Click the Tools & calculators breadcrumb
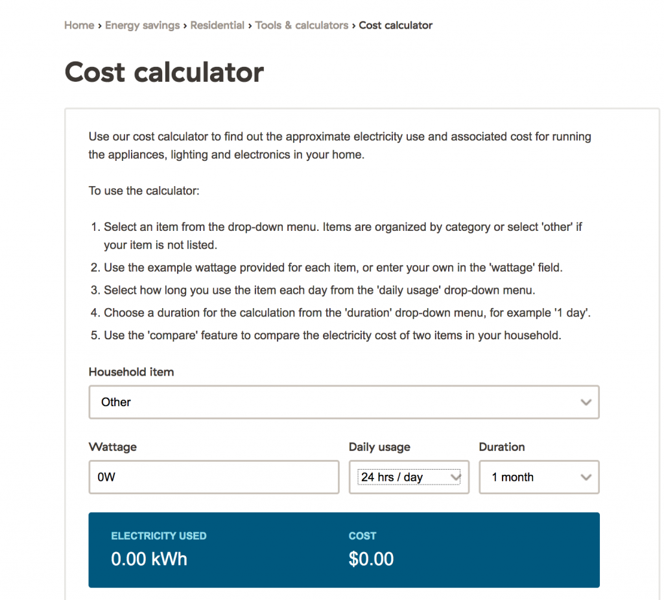The image size is (664, 600). pyautogui.click(x=302, y=25)
